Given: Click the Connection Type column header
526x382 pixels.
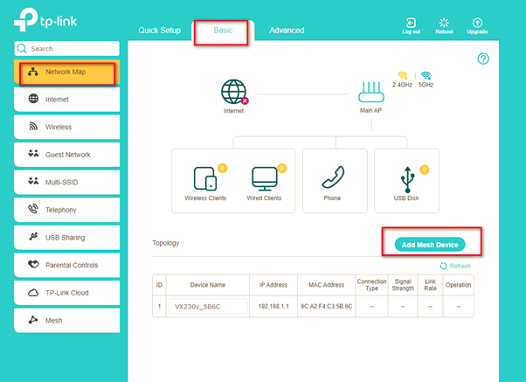Looking at the screenshot, I should tap(371, 285).
